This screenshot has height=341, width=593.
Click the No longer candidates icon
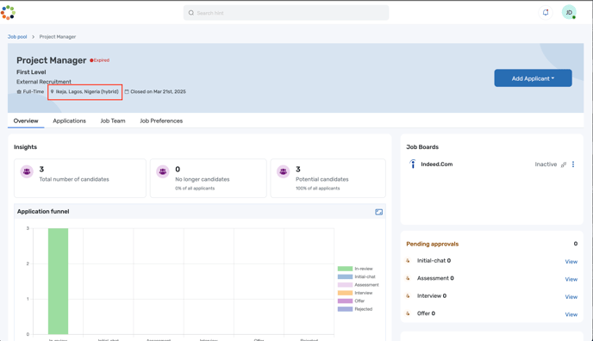click(x=163, y=171)
